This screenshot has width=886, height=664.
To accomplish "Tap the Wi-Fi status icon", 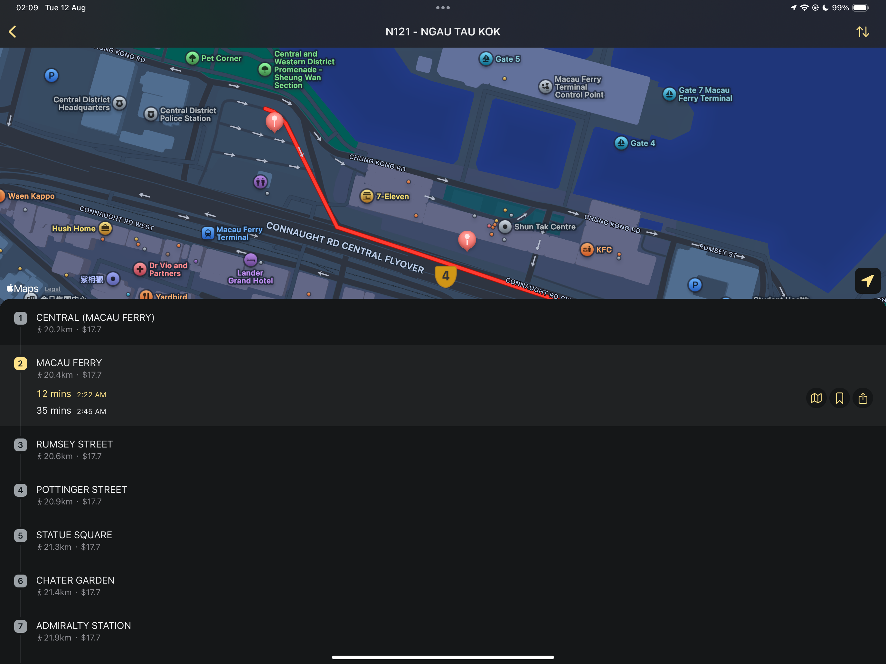I will coord(804,8).
